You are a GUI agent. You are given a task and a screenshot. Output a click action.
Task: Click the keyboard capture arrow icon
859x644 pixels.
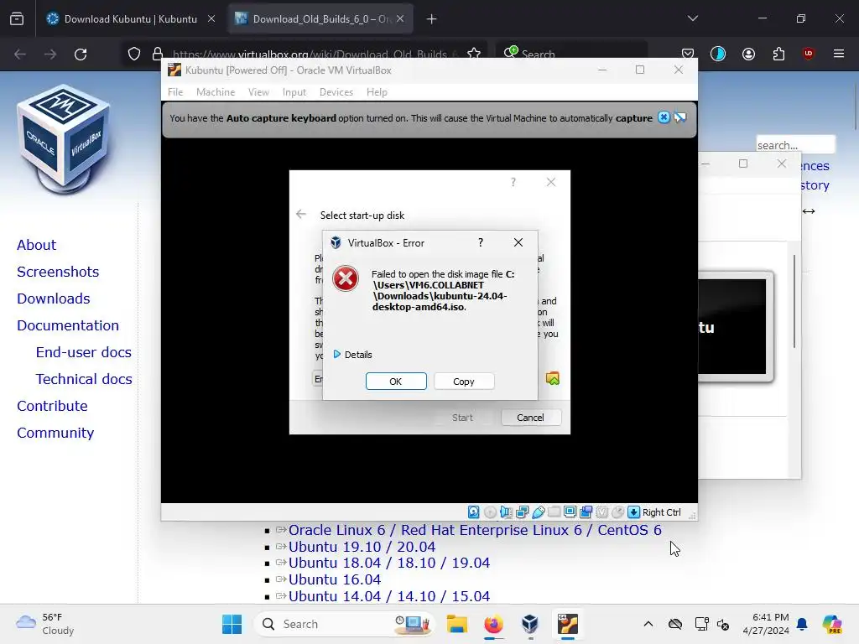pyautogui.click(x=633, y=512)
